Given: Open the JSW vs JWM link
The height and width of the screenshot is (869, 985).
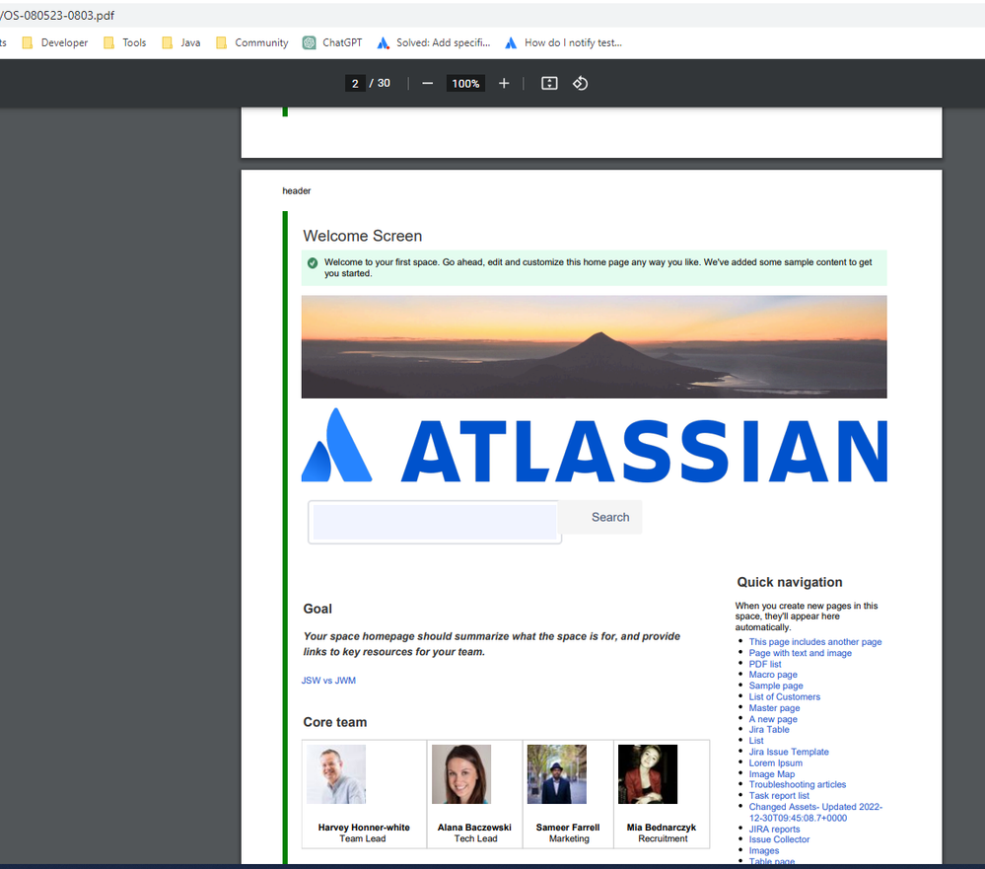Looking at the screenshot, I should click(x=328, y=681).
